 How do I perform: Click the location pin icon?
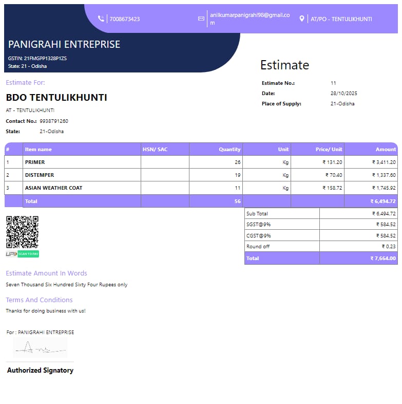(x=302, y=19)
